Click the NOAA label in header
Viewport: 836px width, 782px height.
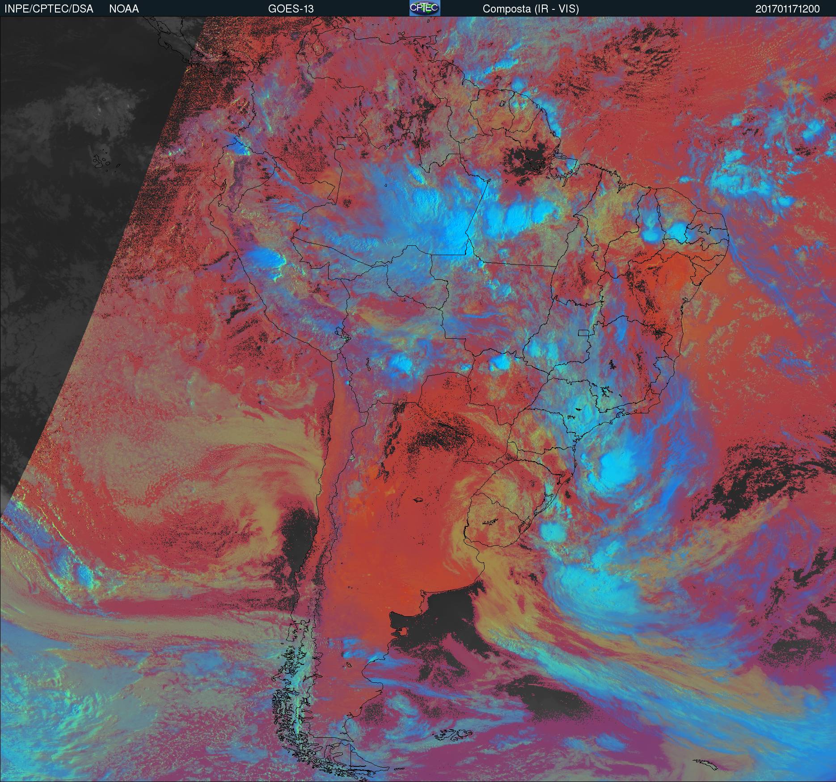[x=124, y=9]
